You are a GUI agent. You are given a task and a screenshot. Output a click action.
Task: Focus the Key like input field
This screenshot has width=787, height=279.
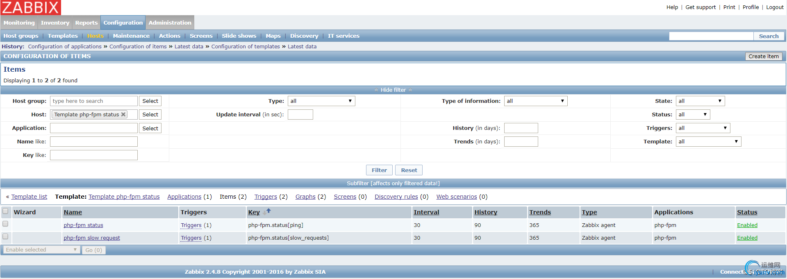(x=94, y=155)
